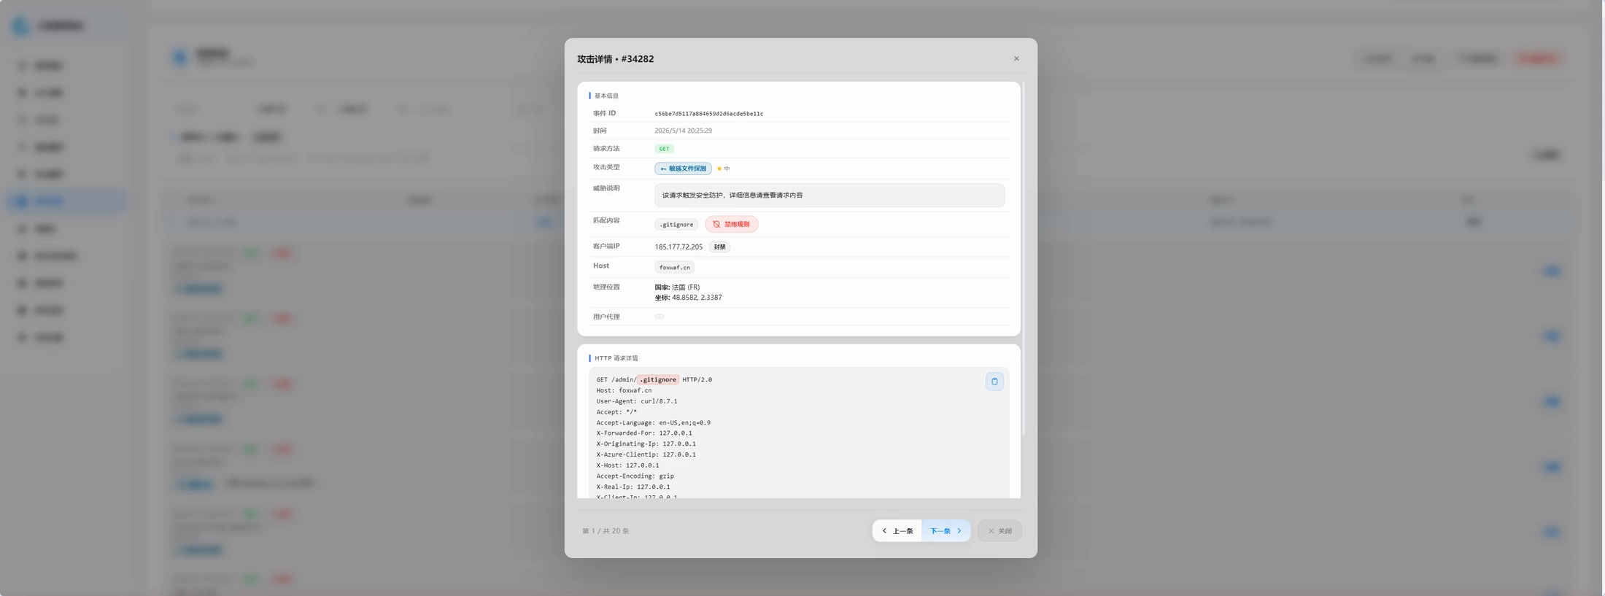Click the foxwaf.cn Host chip
1605x596 pixels.
674,267
